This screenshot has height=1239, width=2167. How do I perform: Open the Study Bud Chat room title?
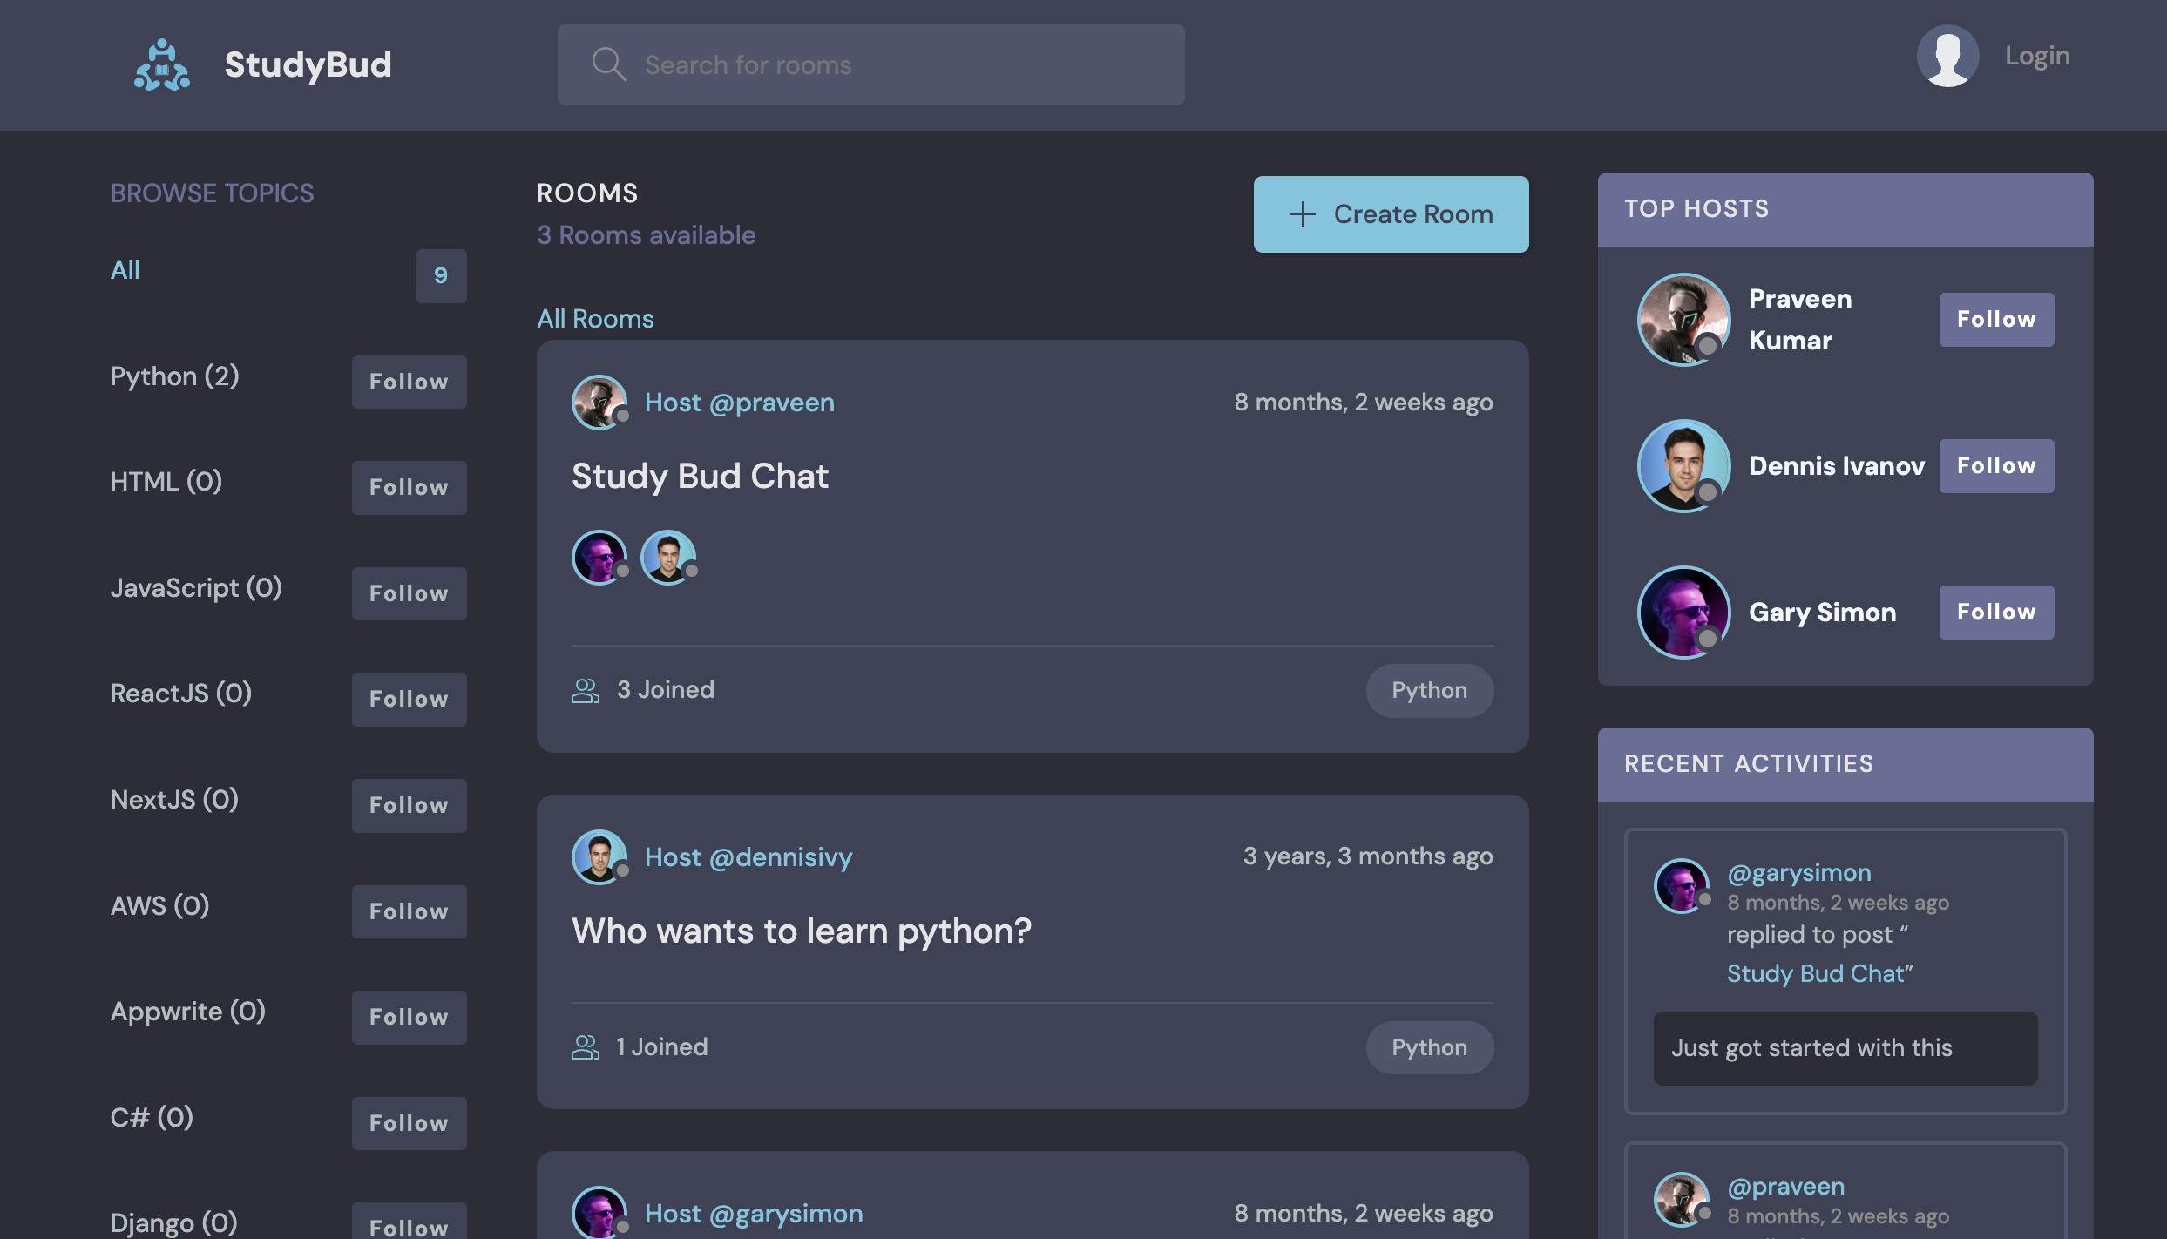700,476
